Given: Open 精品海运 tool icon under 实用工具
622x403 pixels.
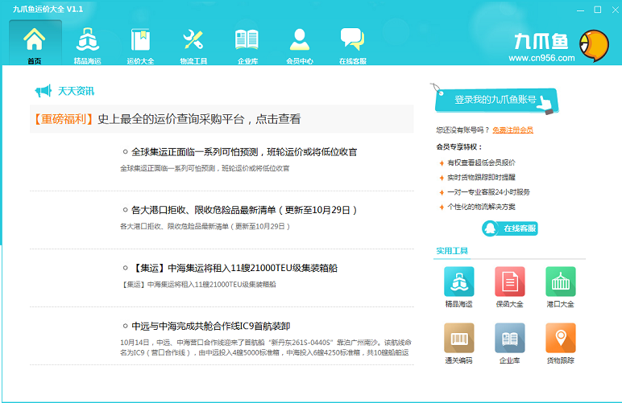Looking at the screenshot, I should tap(459, 282).
